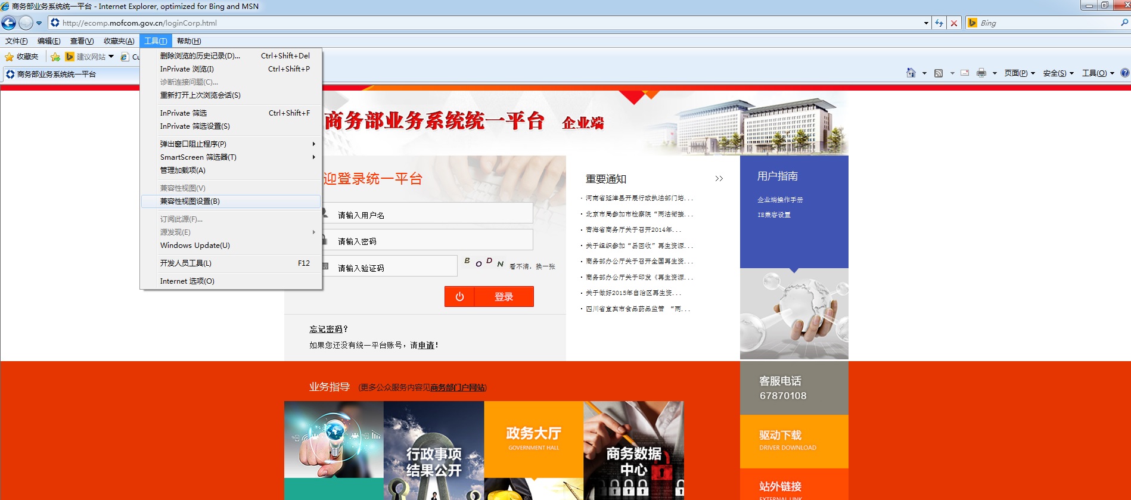The width and height of the screenshot is (1131, 500).
Task: Click the 请输入验证码 captcha field
Action: 389,266
